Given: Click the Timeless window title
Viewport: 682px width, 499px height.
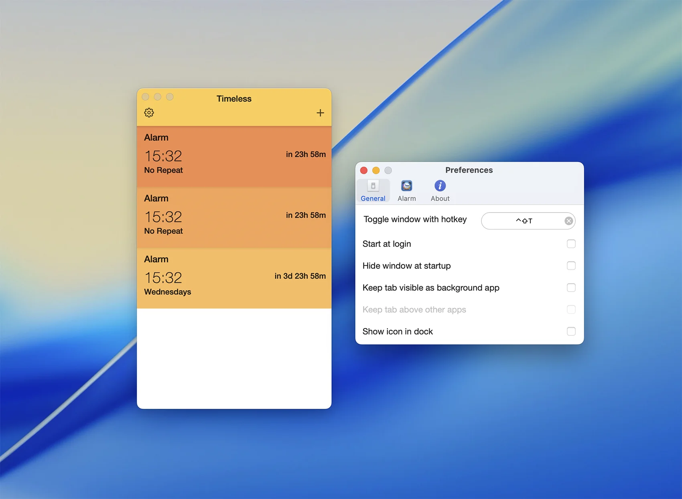Looking at the screenshot, I should click(234, 99).
